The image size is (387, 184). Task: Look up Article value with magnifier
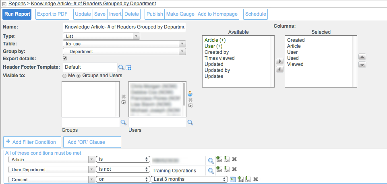click(x=211, y=161)
